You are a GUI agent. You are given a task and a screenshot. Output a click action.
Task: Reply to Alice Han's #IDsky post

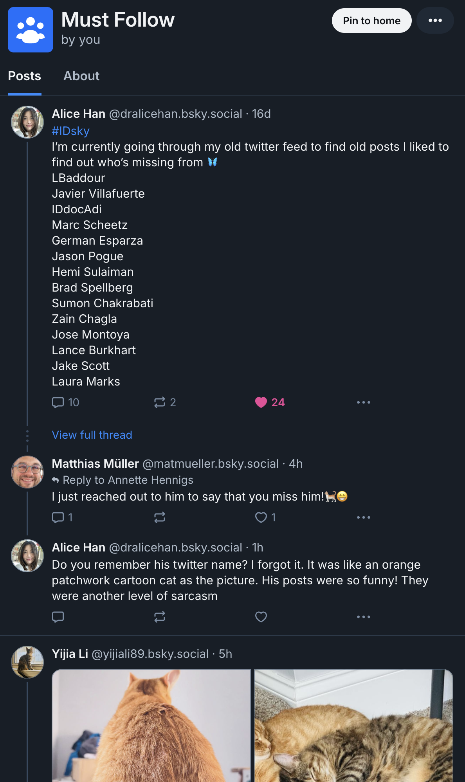tap(65, 402)
